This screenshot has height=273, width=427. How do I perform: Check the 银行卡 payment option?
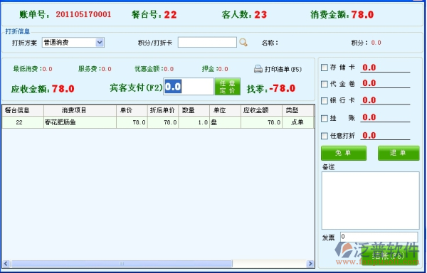coord(324,101)
